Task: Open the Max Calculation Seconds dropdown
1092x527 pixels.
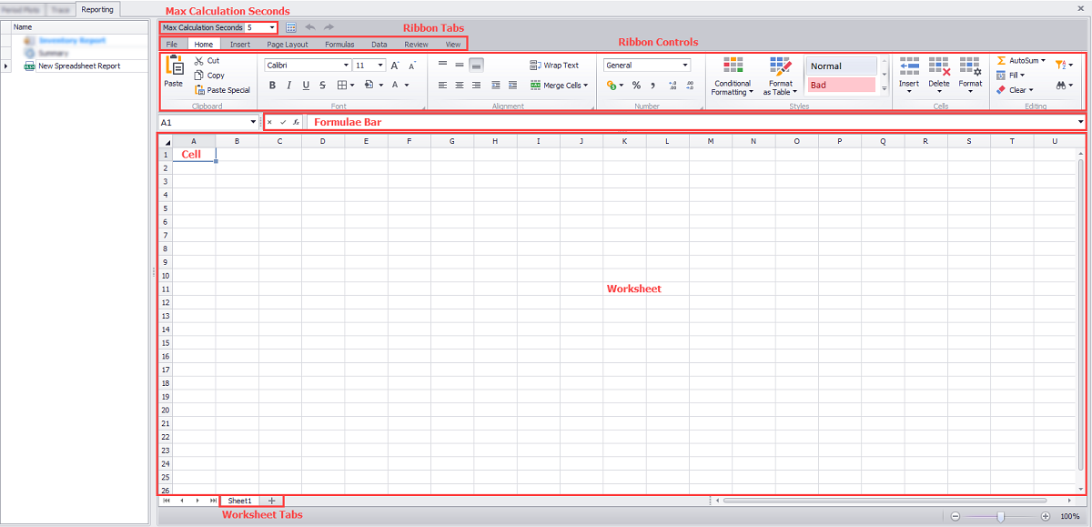Action: point(272,28)
